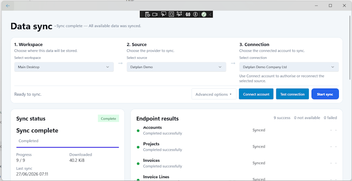Click the Synced status for Projects
This screenshot has width=352, height=181.
pos(259,146)
